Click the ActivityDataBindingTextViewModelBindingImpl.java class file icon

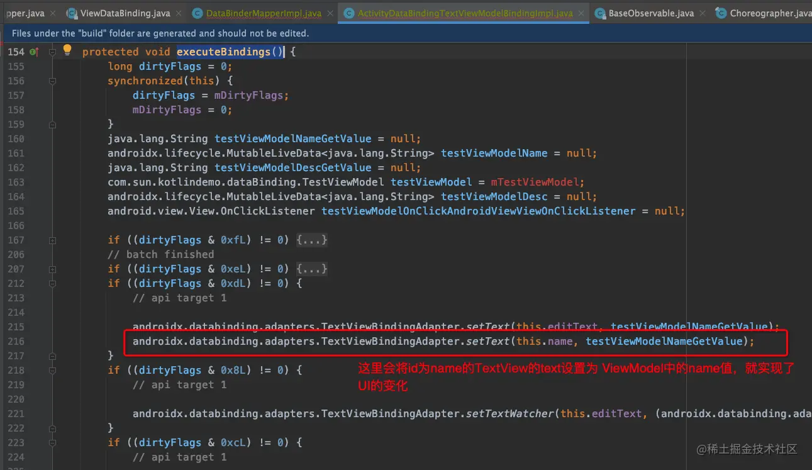[x=348, y=13]
